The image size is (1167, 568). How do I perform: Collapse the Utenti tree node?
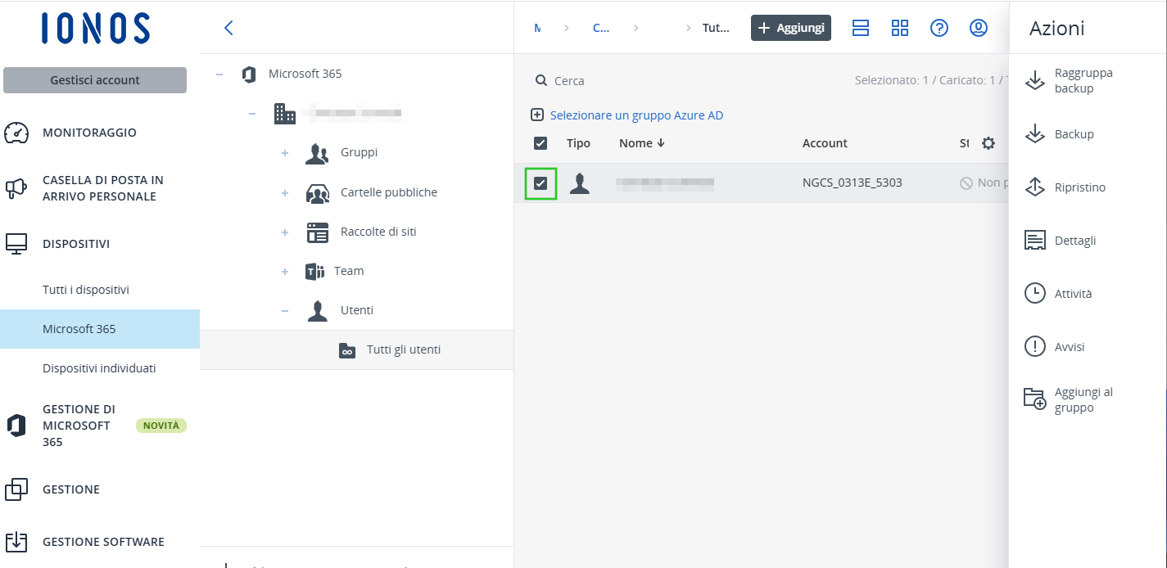(285, 311)
